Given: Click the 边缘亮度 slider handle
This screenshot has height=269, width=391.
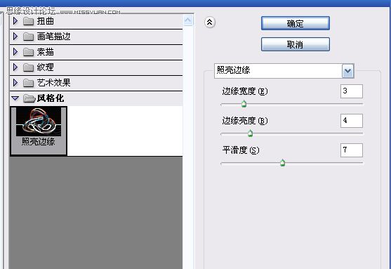Looking at the screenshot, I should click(250, 133).
